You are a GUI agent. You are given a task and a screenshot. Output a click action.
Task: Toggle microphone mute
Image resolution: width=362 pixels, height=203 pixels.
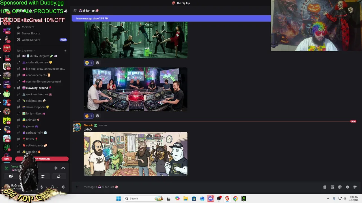(42, 187)
